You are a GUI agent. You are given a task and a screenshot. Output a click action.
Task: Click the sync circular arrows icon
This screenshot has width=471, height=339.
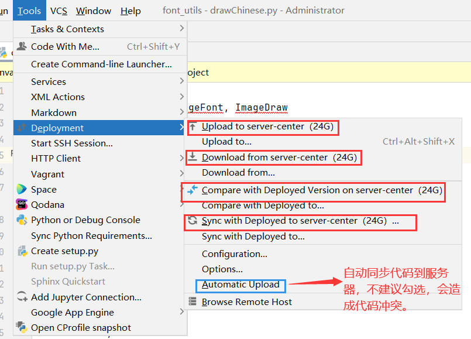(x=192, y=221)
